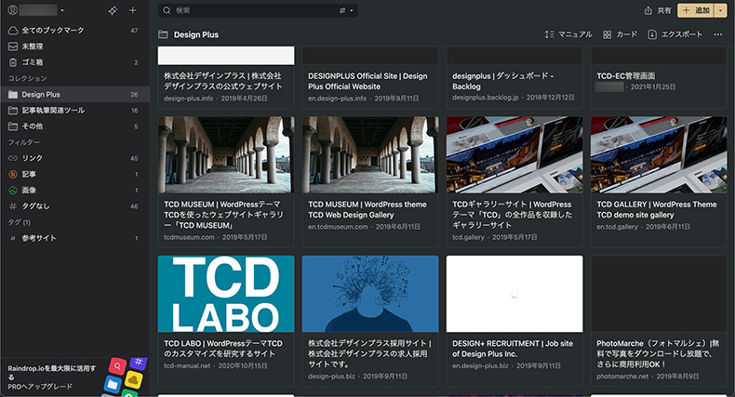Open TCDギャラリーサイト card title
Screen dimensions: 735x397
[512, 215]
